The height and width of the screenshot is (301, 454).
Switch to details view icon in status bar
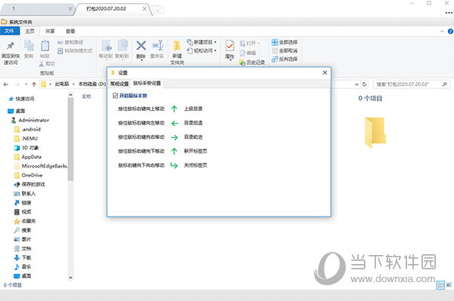pos(440,285)
